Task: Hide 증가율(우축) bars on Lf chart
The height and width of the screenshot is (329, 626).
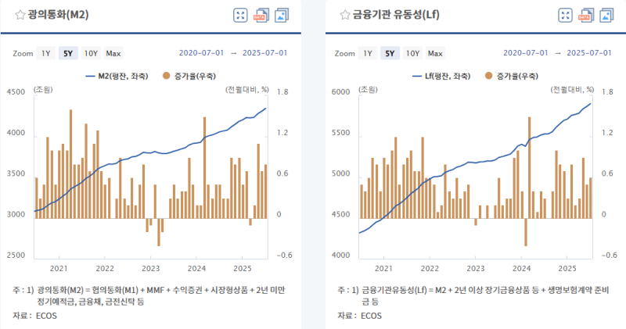Action: pos(510,76)
